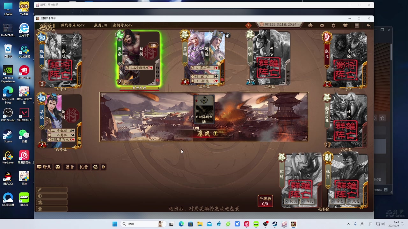This screenshot has width=408, height=229.
Task: Click the 语音 voice button
Action: click(69, 167)
